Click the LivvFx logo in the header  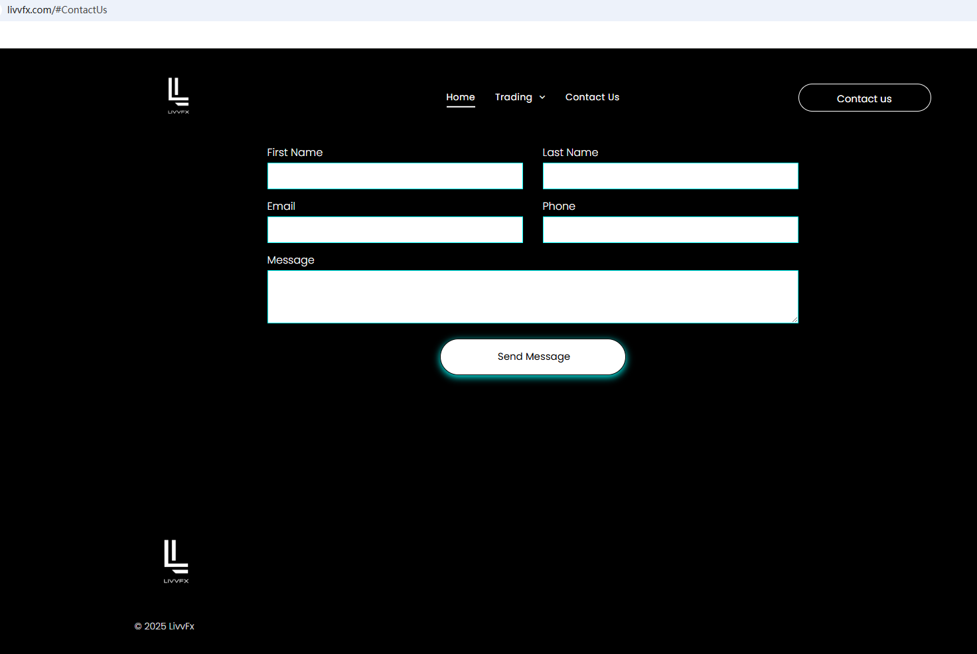pos(179,96)
